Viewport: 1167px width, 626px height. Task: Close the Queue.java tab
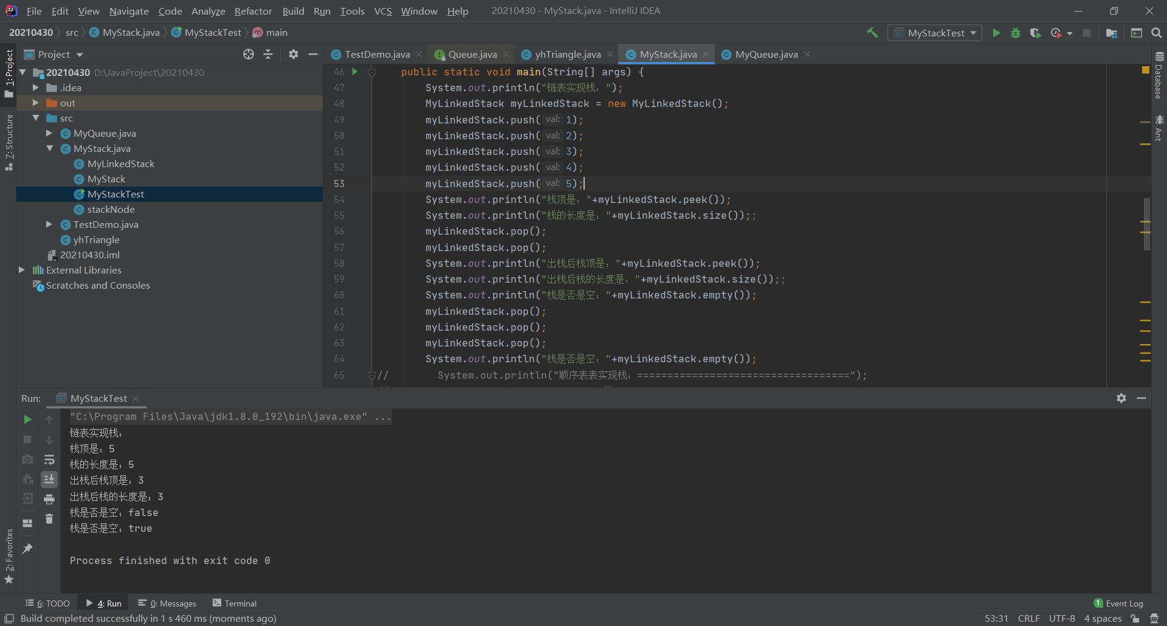(506, 54)
